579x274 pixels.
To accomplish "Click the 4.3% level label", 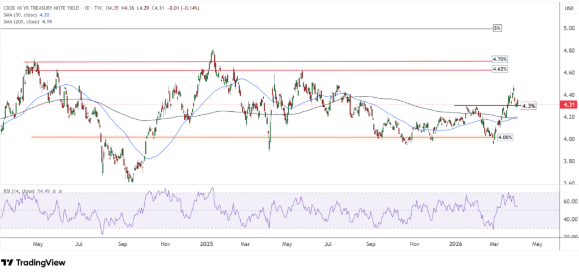I will 528,106.
